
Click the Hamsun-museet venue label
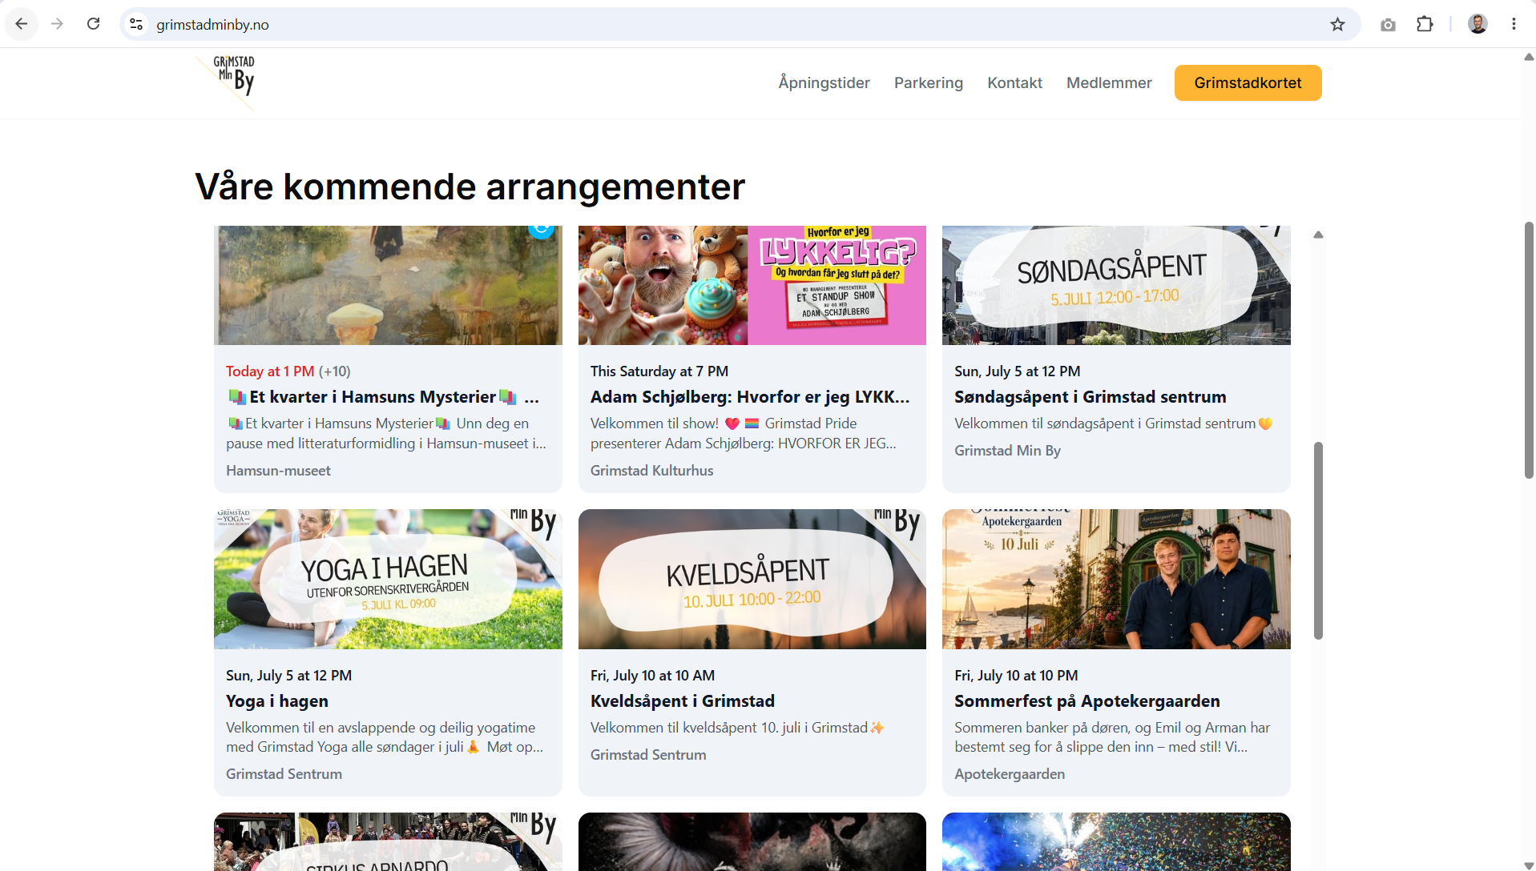pos(278,471)
